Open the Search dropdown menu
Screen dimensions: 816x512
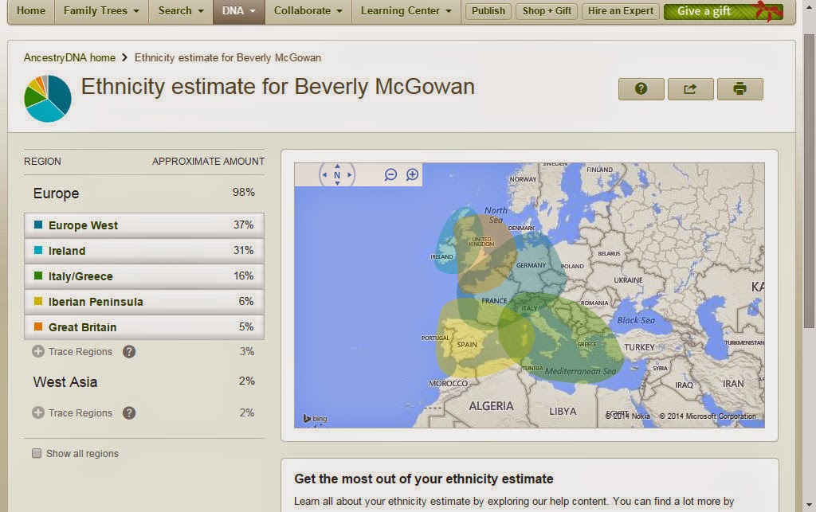tap(181, 11)
